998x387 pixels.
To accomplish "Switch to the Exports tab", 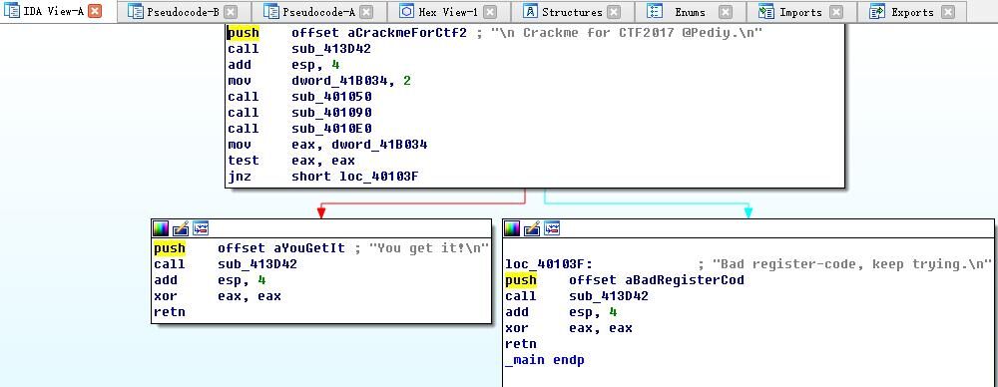I will 912,11.
